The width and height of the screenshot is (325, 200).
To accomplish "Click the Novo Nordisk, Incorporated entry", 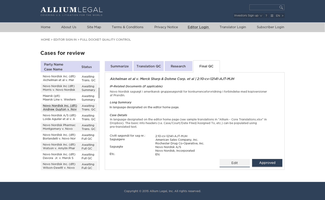I will point(175,151).
